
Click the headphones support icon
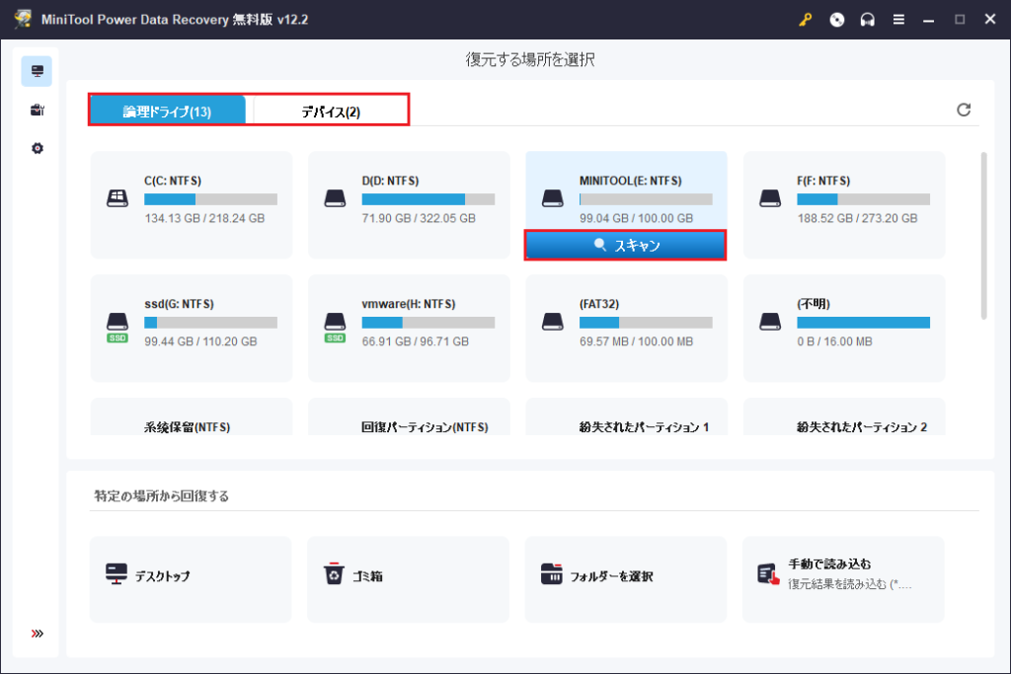tap(868, 20)
